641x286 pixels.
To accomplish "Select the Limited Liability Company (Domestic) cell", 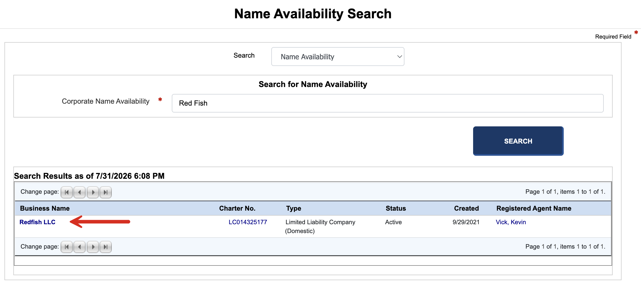I will (320, 226).
